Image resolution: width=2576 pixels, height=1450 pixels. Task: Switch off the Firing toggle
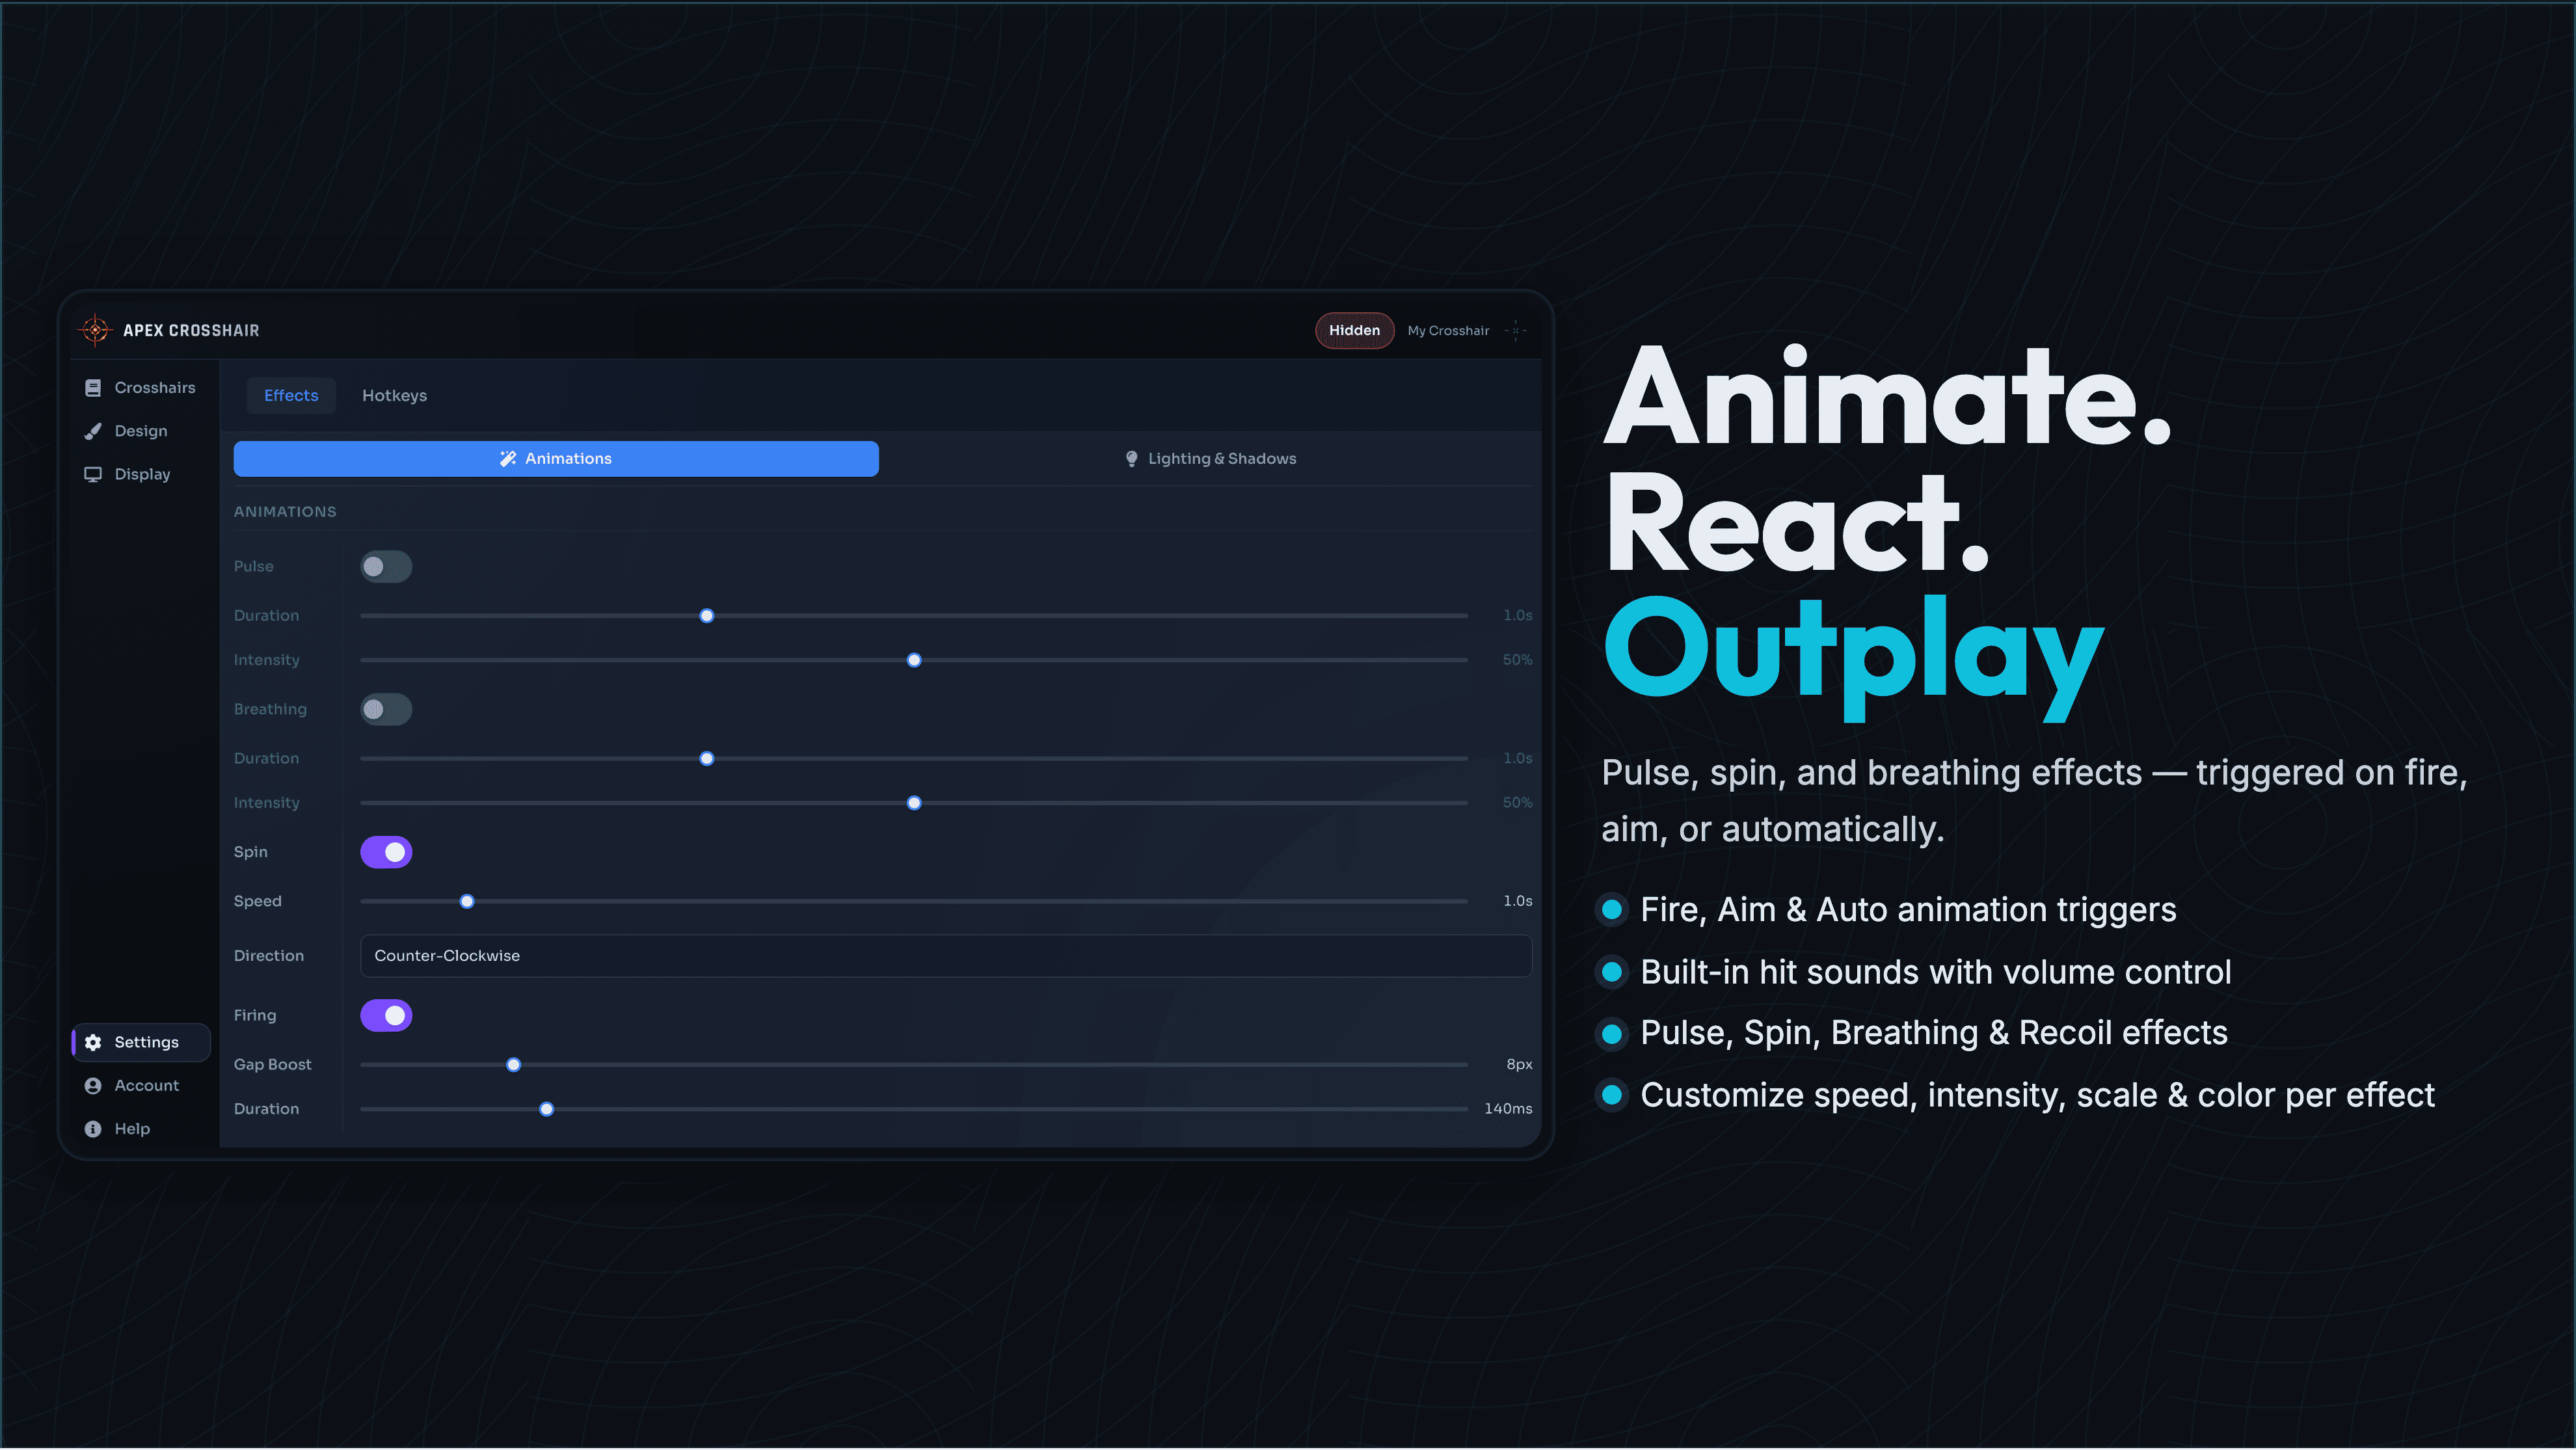point(386,1016)
